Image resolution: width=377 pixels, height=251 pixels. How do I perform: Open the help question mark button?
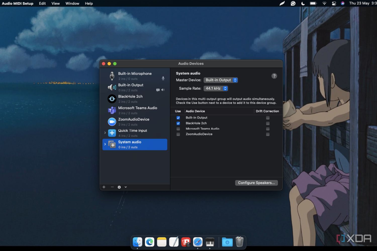pos(274,76)
